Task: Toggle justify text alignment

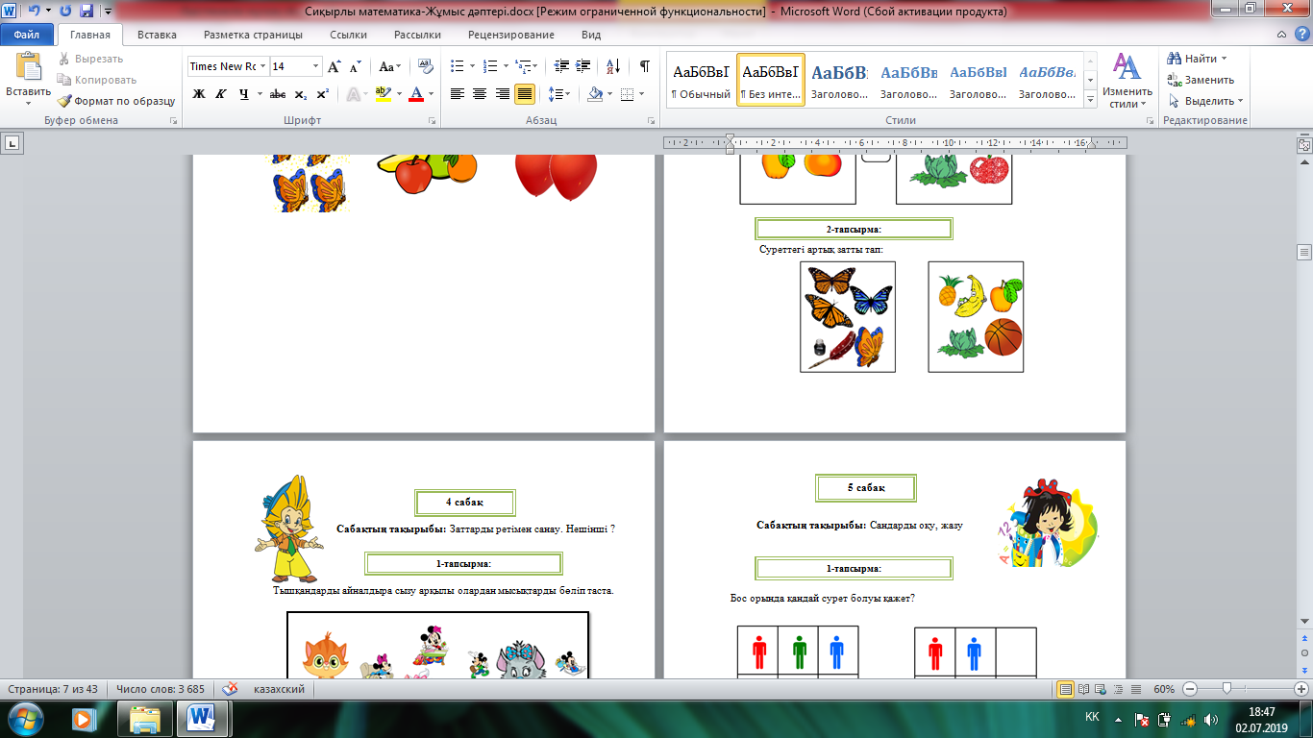Action: point(525,94)
